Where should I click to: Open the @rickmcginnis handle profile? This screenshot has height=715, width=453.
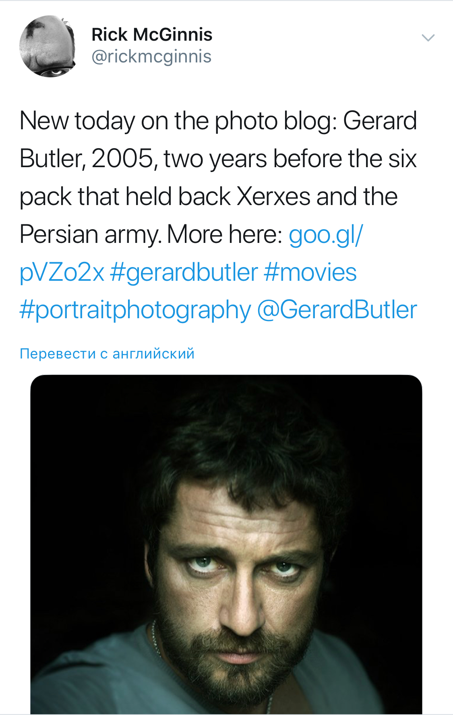(151, 56)
